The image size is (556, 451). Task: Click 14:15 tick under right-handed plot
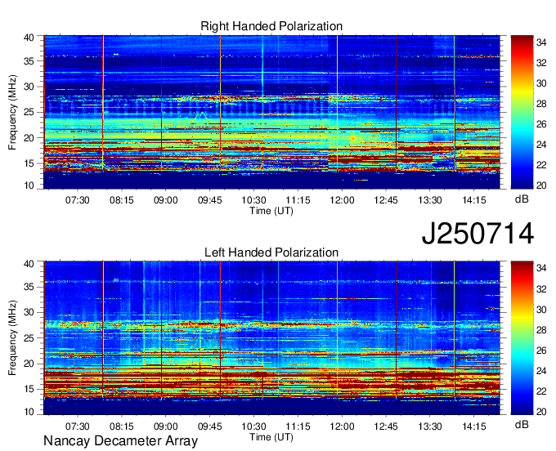[474, 200]
